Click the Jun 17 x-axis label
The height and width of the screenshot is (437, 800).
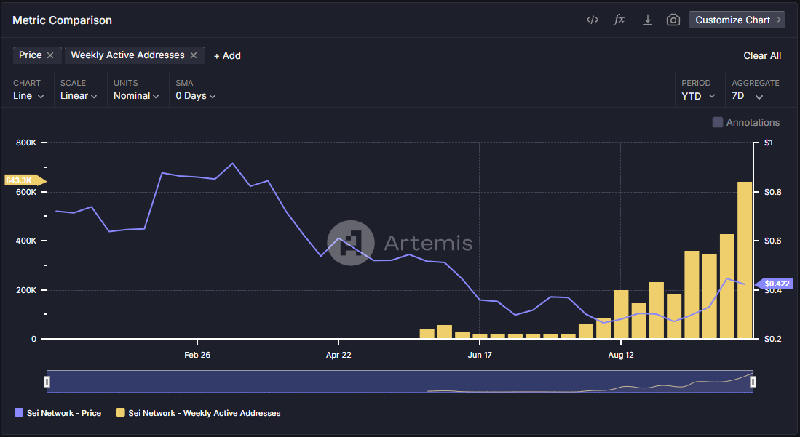pos(480,355)
